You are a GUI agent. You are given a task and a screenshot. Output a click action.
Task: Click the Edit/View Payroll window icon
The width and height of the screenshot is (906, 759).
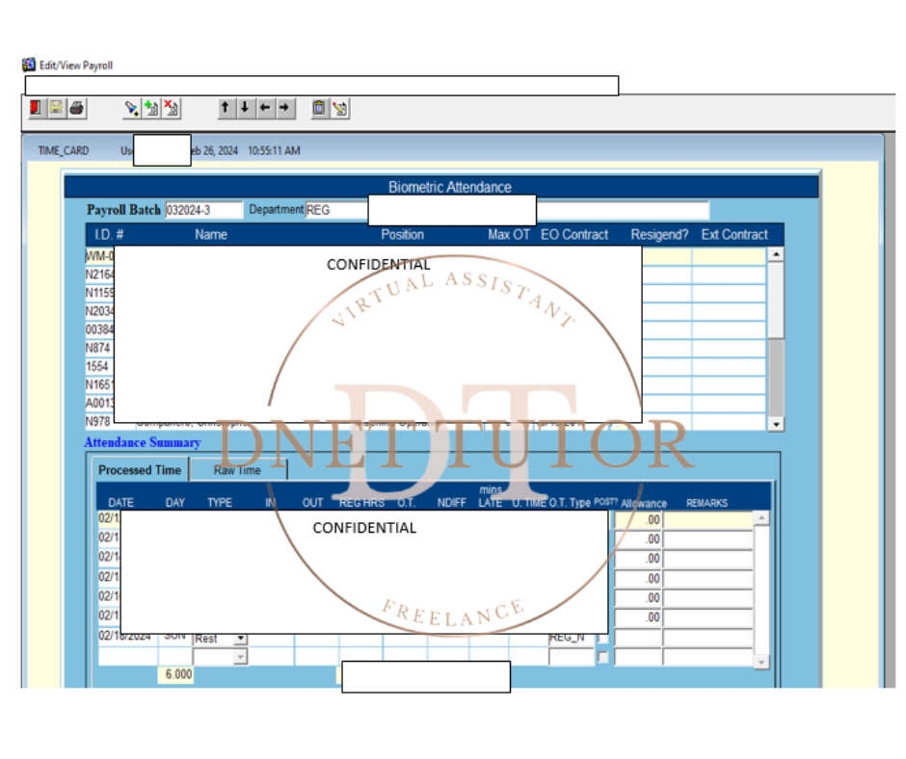(x=29, y=65)
